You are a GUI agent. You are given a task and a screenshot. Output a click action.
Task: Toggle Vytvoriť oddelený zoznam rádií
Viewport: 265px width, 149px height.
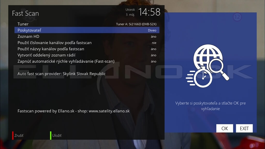coord(87,55)
